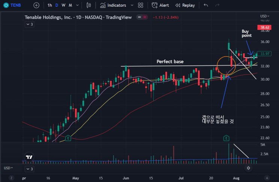Select the weekly W timeframe
This screenshot has width=279, height=182.
point(63,5)
